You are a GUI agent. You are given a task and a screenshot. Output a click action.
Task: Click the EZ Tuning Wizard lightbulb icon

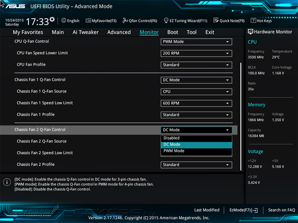[166, 20]
